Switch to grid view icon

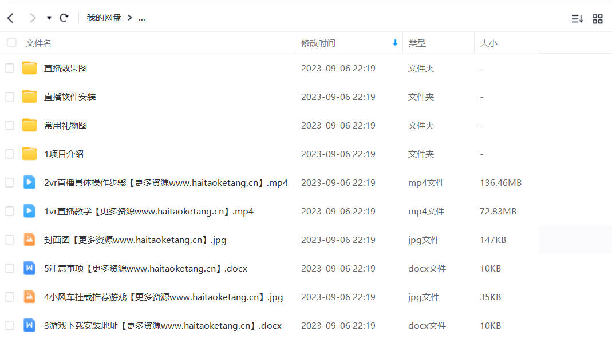pyautogui.click(x=598, y=18)
